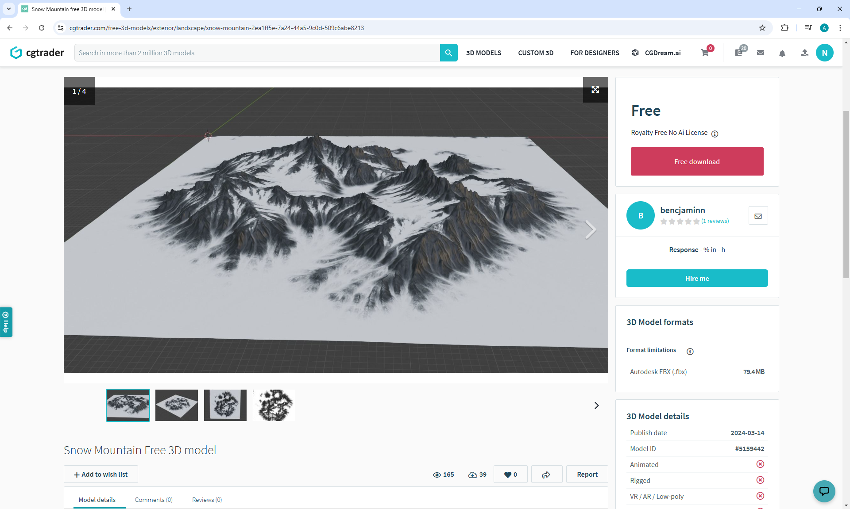
Task: Select the fourth black-and-white heightmap thumbnail
Action: [x=274, y=405]
